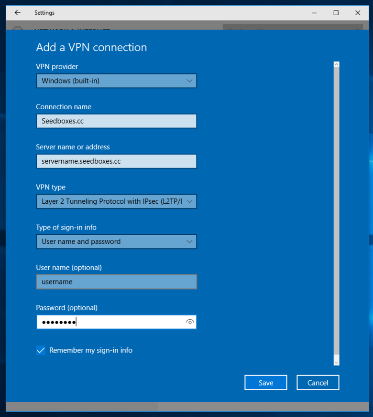The image size is (373, 417).
Task: Open the VPN provider dropdown
Action: pos(117,81)
